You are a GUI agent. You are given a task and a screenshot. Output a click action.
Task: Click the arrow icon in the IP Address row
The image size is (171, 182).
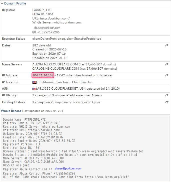click(x=167, y=75)
